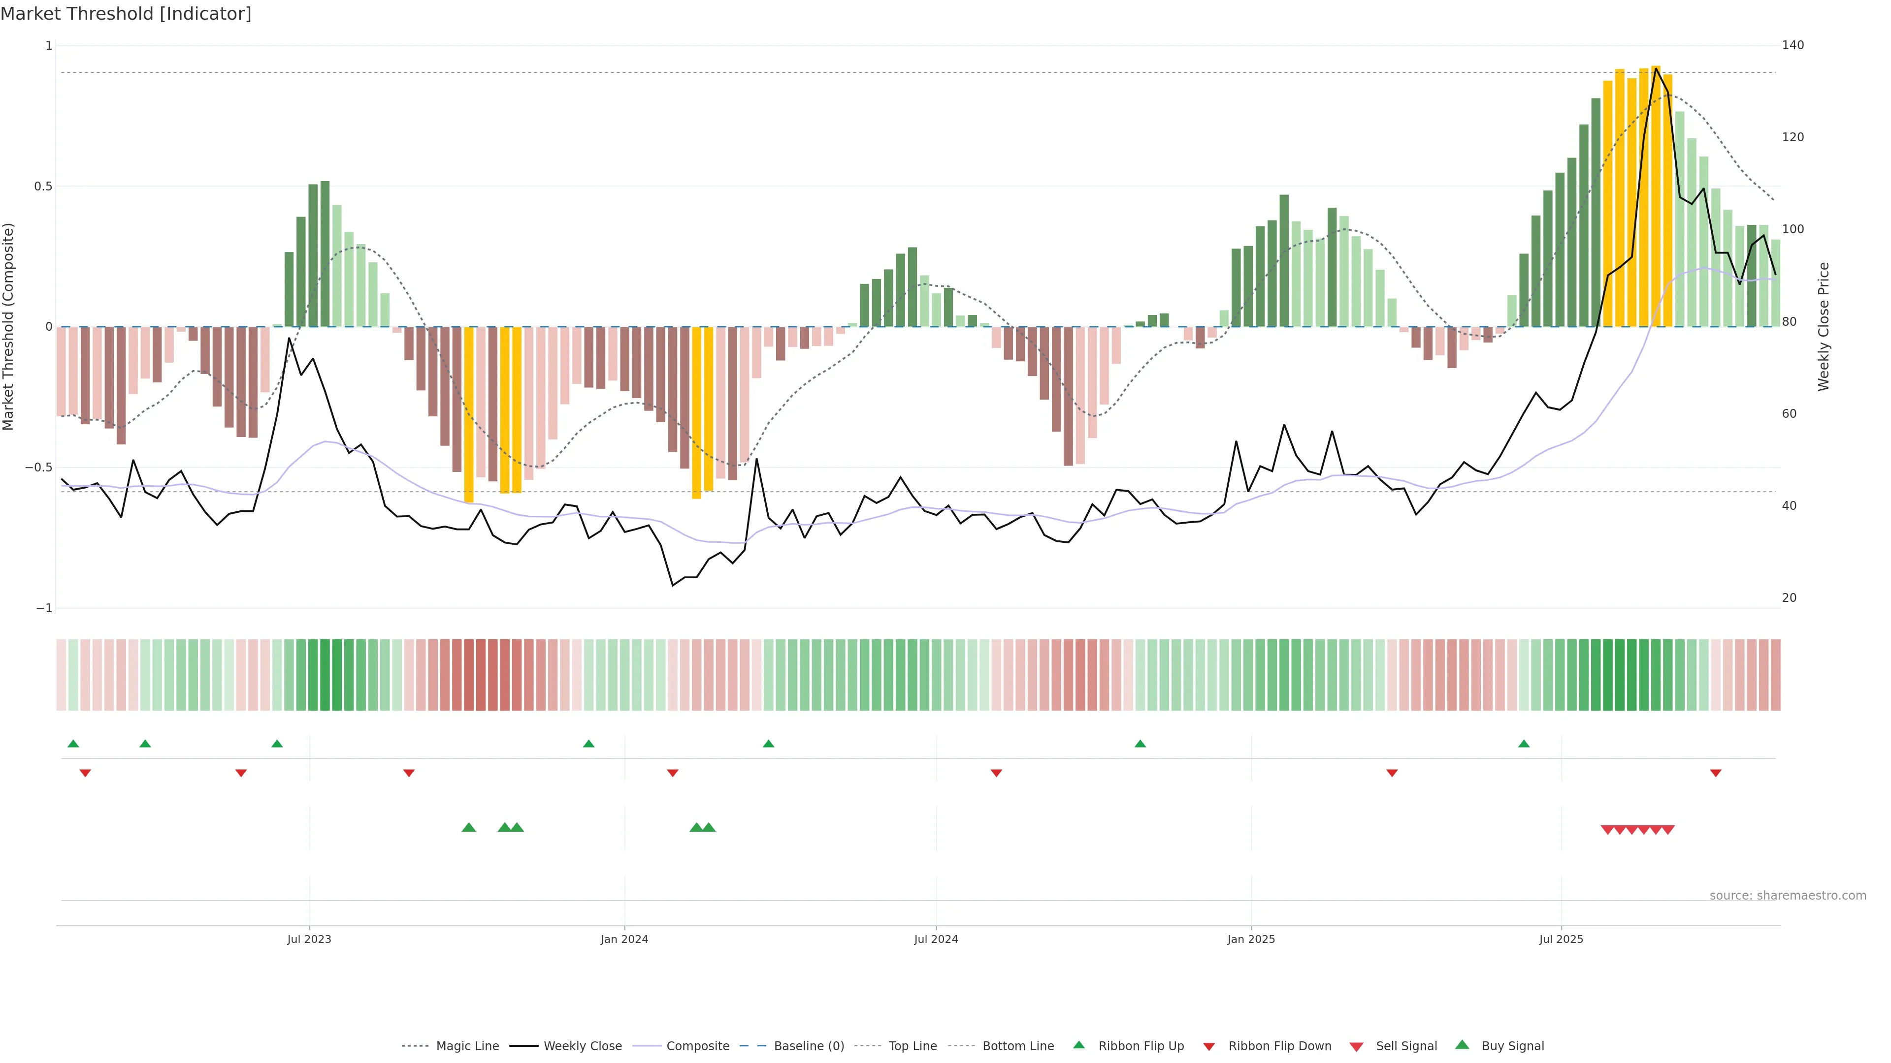Click Weekly Close Price axis title
The width and height of the screenshot is (1891, 1063).
click(x=1824, y=326)
